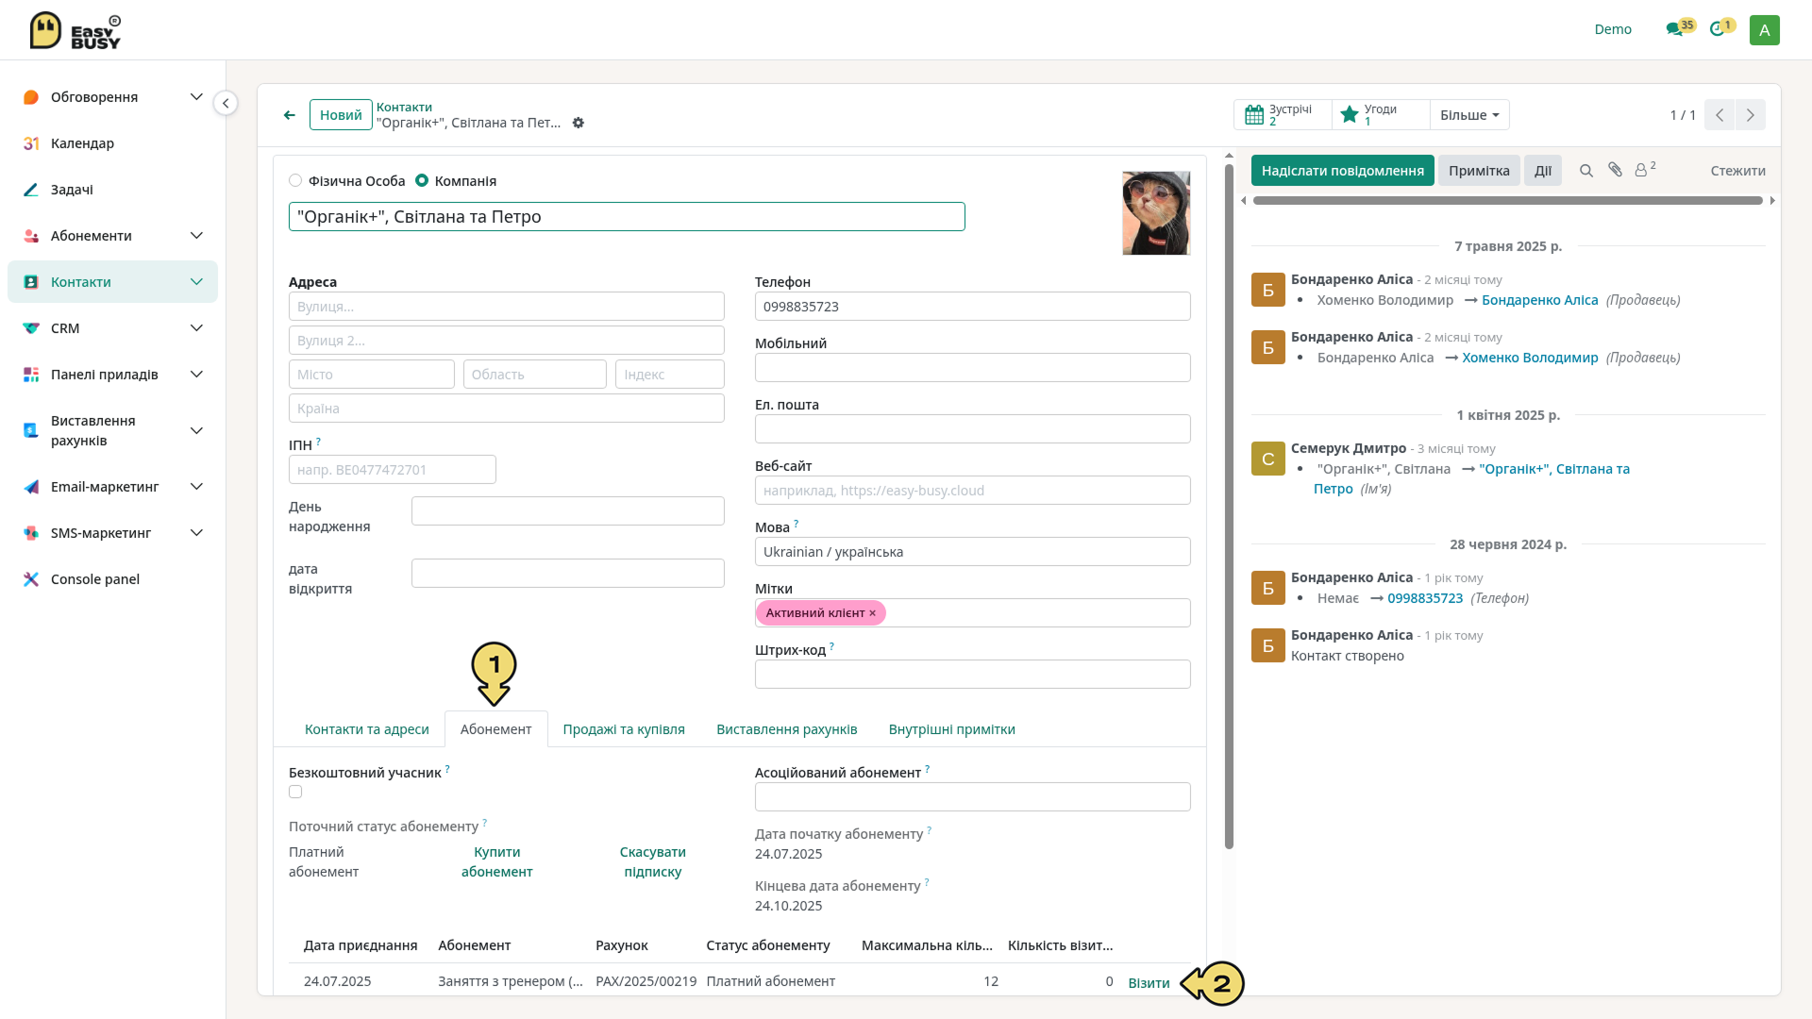Go to the next record arrow
Viewport: 1812px width, 1019px height.
pyautogui.click(x=1751, y=115)
